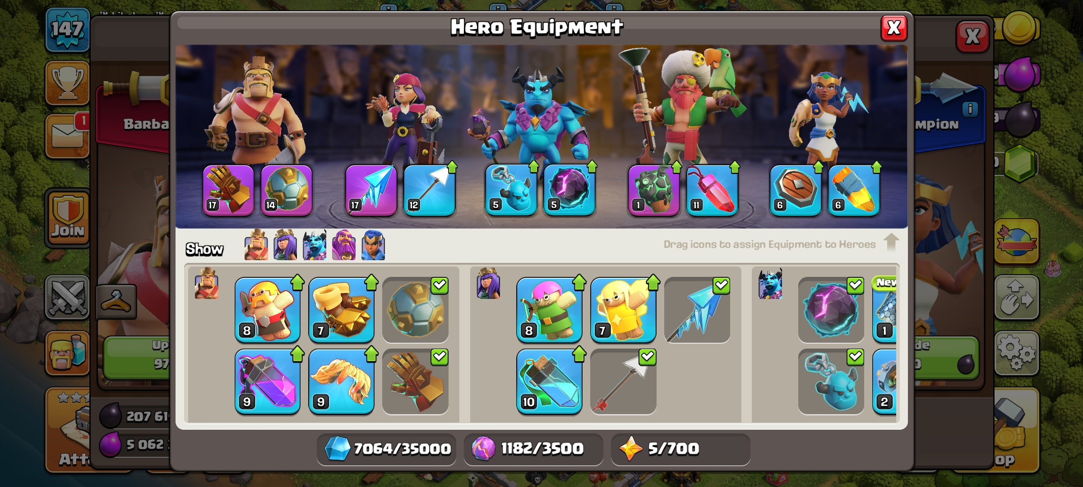Viewport: 1083px width, 487px height.
Task: Toggle the Royal Champion show filter
Action: coord(373,245)
